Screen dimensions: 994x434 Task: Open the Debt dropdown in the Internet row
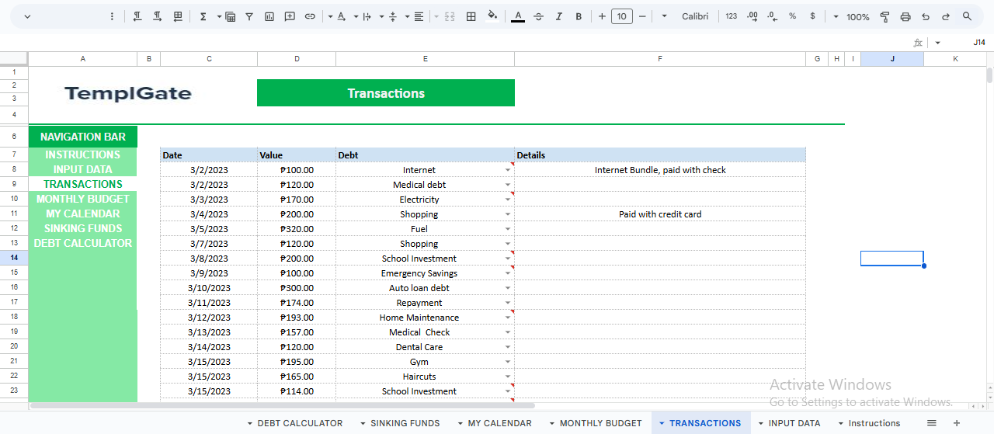click(509, 170)
